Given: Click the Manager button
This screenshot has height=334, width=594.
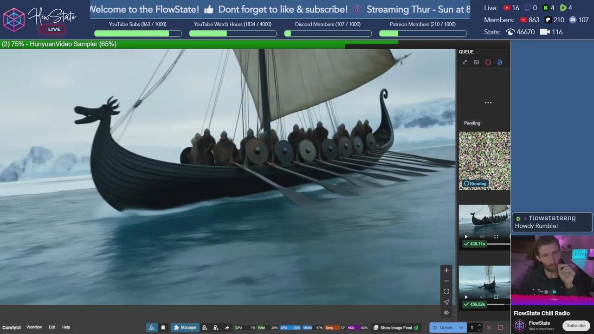Looking at the screenshot, I should point(185,327).
